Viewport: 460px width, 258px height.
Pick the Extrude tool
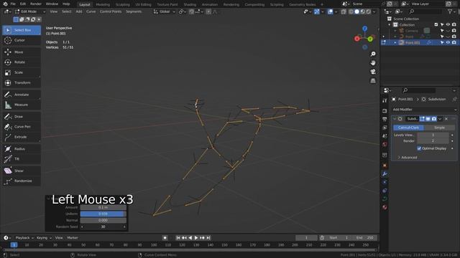point(22,137)
